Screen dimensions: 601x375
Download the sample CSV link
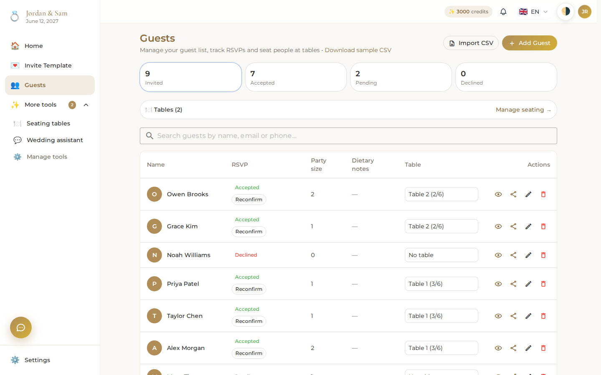tap(358, 50)
